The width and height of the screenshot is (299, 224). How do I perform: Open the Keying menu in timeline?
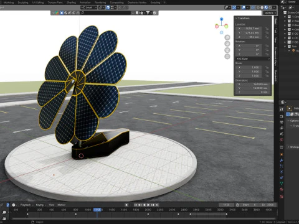(41, 205)
